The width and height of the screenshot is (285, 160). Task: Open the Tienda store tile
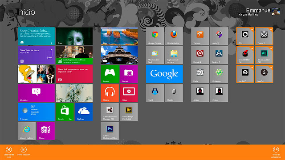pos(65,112)
